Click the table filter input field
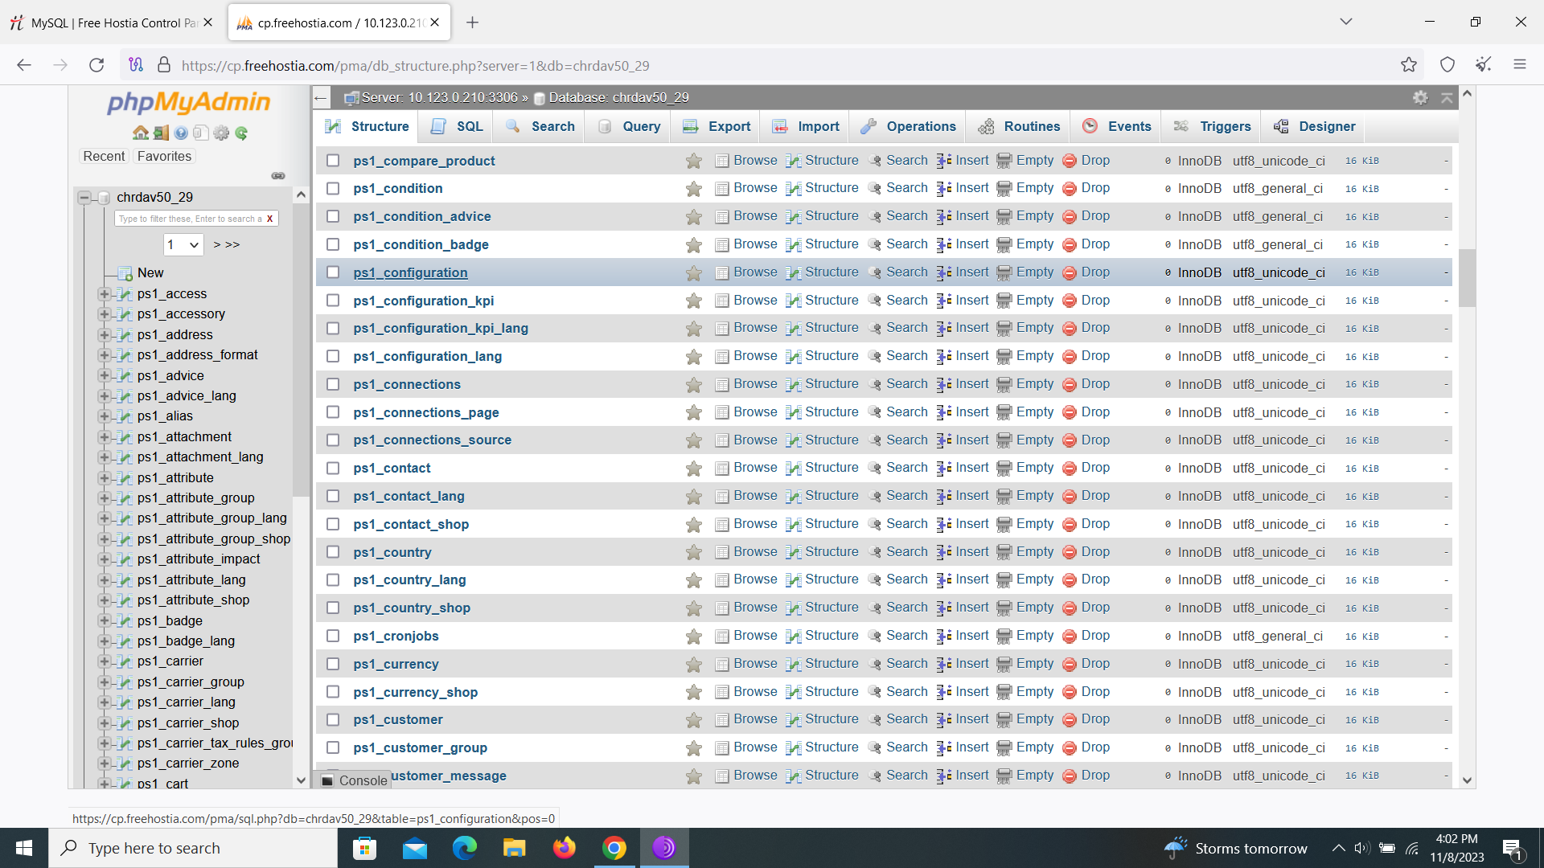Image resolution: width=1544 pixels, height=868 pixels. click(x=190, y=219)
